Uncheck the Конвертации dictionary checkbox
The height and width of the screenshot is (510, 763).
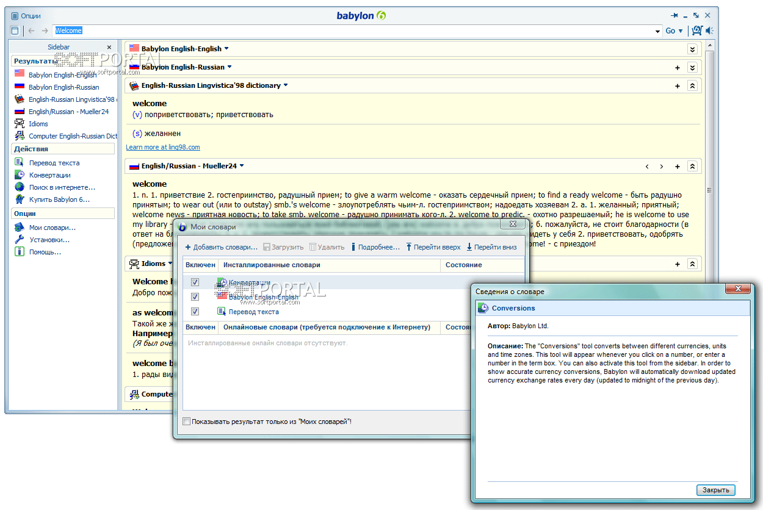coord(195,282)
